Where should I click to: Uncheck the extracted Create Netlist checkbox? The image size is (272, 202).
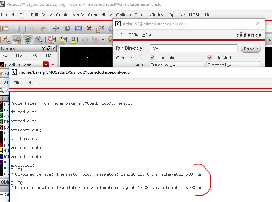pyautogui.click(x=209, y=57)
